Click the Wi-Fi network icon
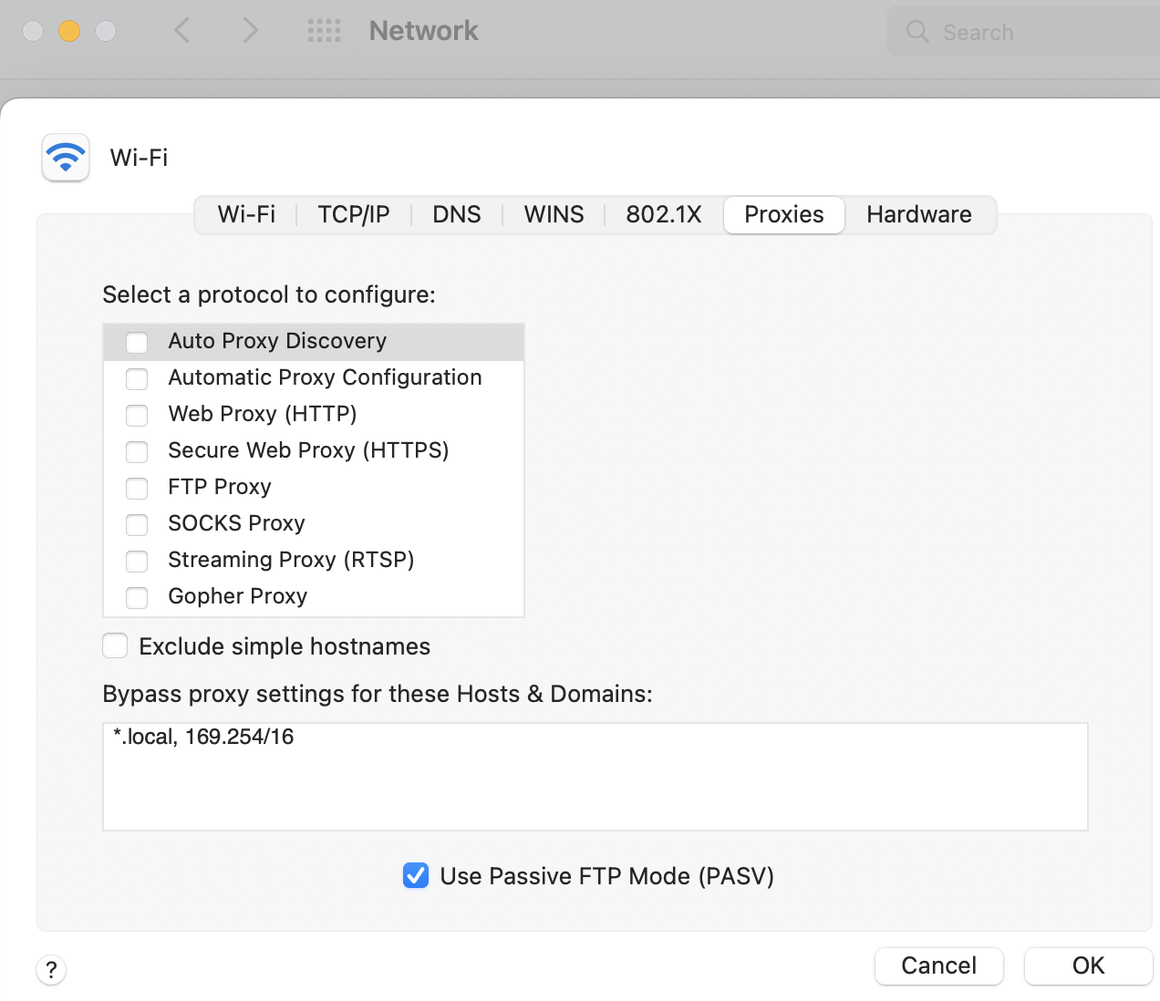The width and height of the screenshot is (1160, 1001). tap(66, 158)
